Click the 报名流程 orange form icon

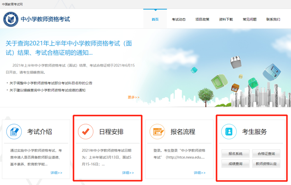[158, 132]
